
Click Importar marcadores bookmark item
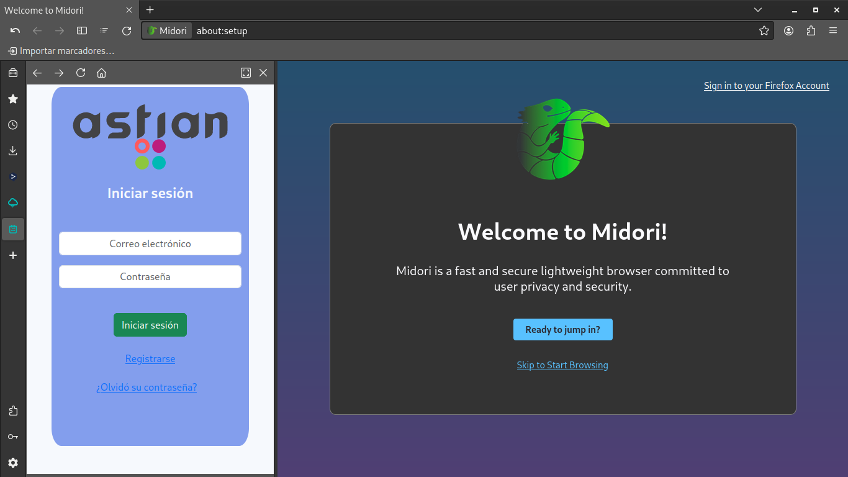pyautogui.click(x=61, y=51)
